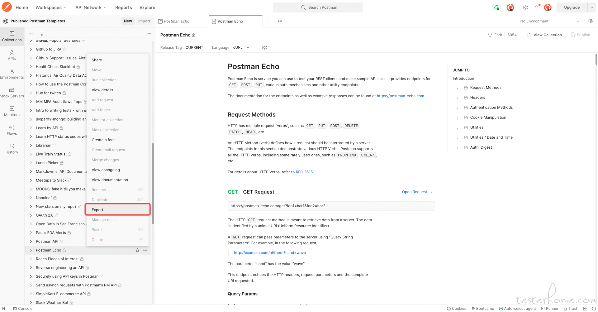Open the APIs sidebar section
598x312 pixels.
(12, 55)
